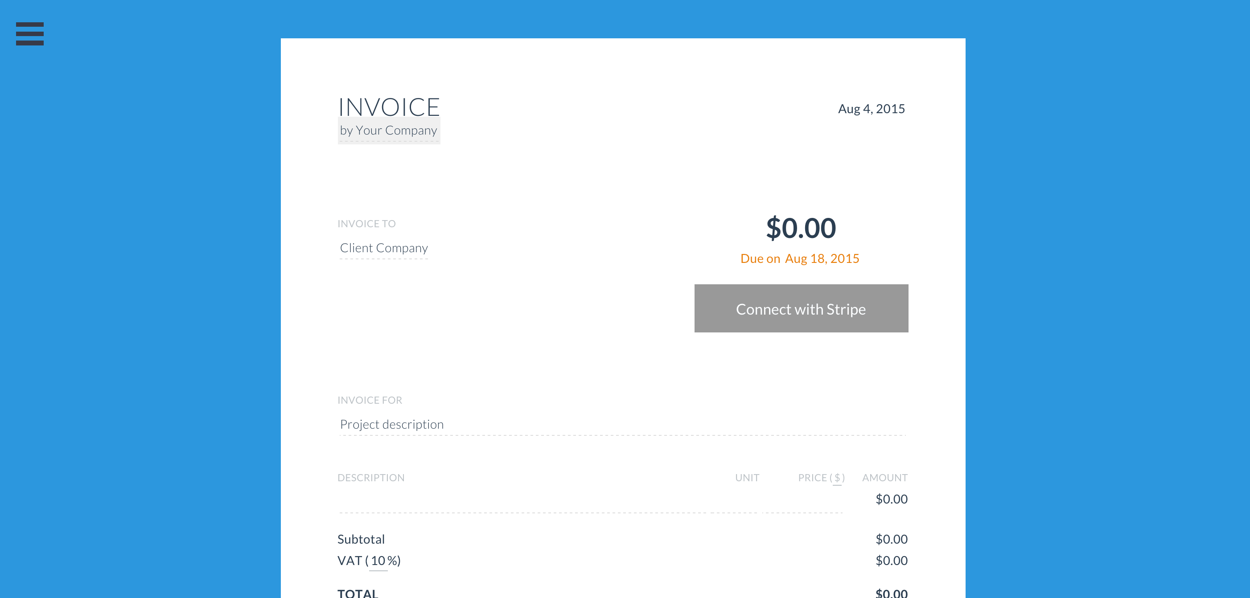Click the 'Due on' orange label

point(760,258)
